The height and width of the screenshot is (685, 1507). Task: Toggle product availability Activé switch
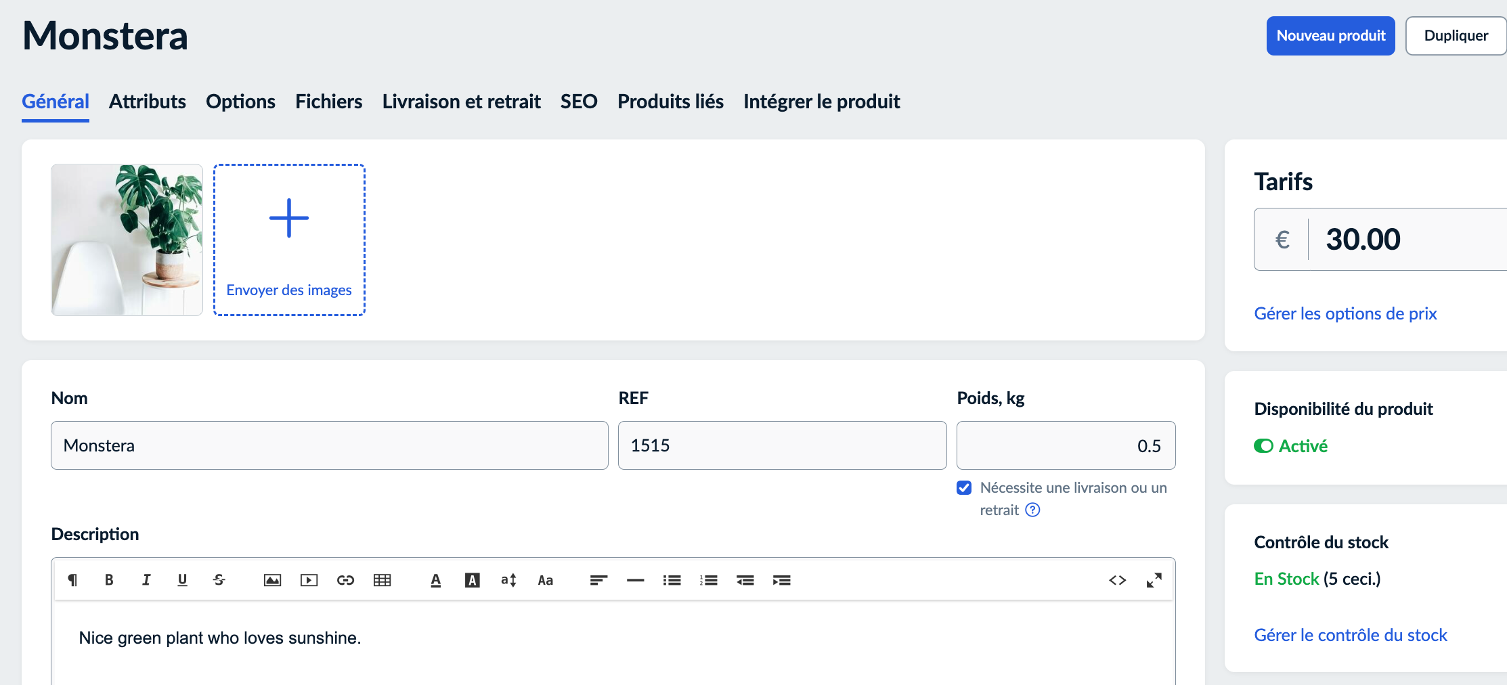point(1263,446)
